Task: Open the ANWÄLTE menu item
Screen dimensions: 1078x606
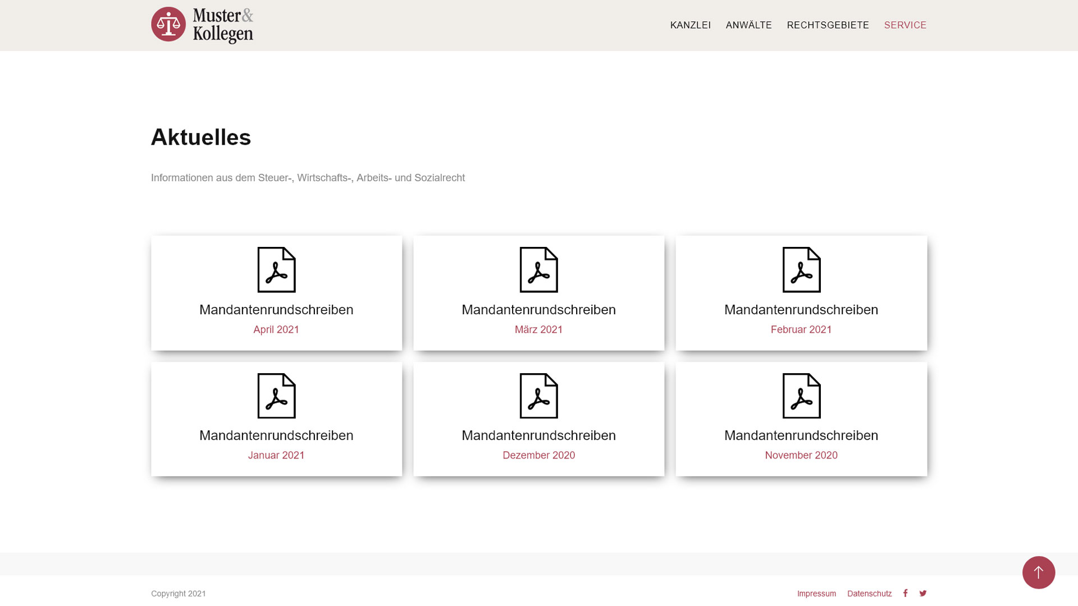Action: 748,25
